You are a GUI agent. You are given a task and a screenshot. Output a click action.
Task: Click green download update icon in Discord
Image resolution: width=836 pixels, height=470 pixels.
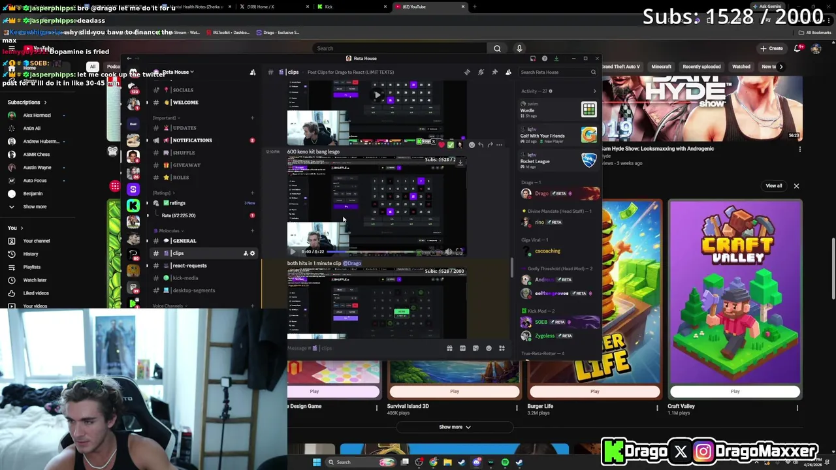click(x=556, y=59)
